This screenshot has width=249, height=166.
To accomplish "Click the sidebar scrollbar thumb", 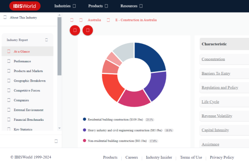I will 59,46.
